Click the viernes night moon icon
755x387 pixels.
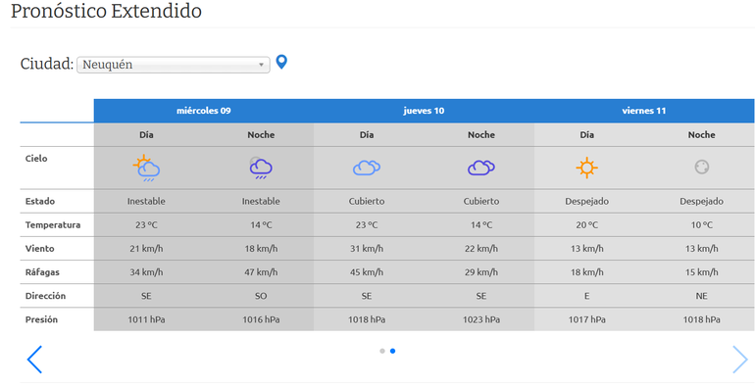tap(701, 167)
